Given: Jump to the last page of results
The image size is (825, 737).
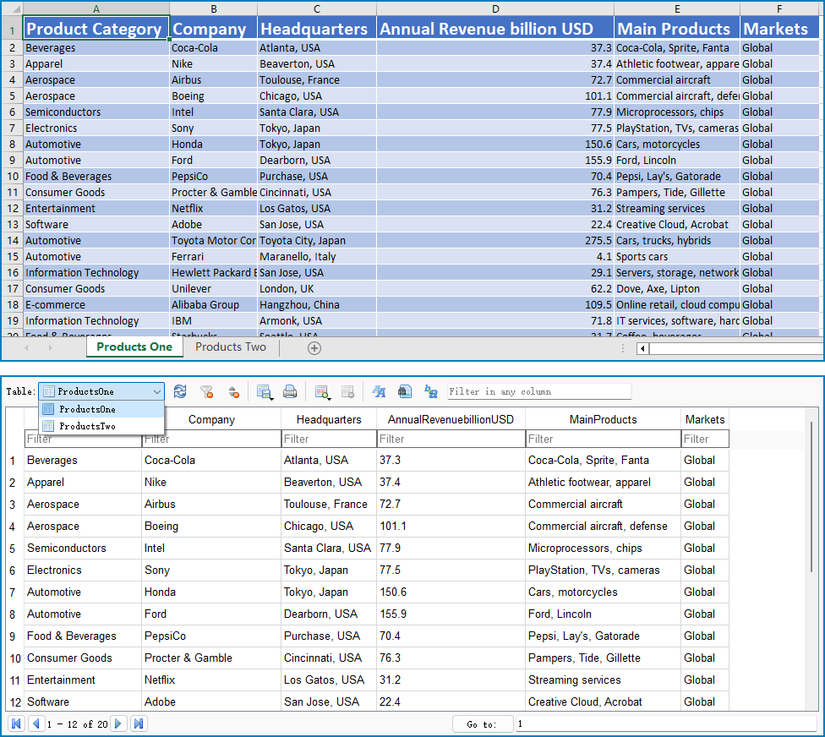Looking at the screenshot, I should pos(138,723).
